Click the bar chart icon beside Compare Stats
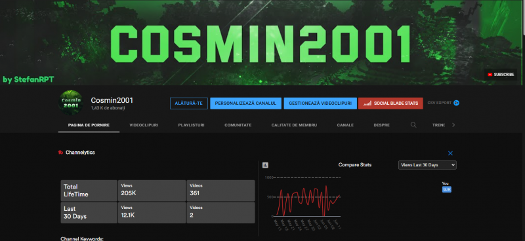The width and height of the screenshot is (525, 241). coord(265,165)
